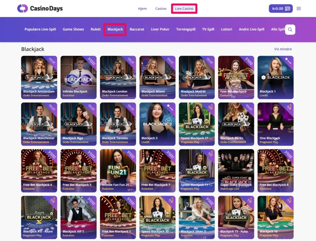Launch Free Bet Blackjack by Evolution
The image size is (316, 241).
[236, 77]
